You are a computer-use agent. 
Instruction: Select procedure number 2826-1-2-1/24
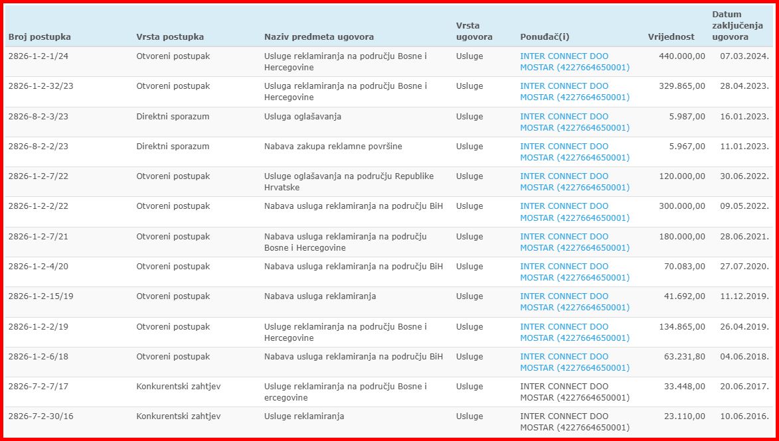[x=39, y=56]
